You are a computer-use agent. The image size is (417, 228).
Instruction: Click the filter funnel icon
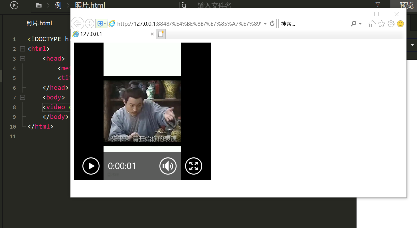[x=378, y=4]
